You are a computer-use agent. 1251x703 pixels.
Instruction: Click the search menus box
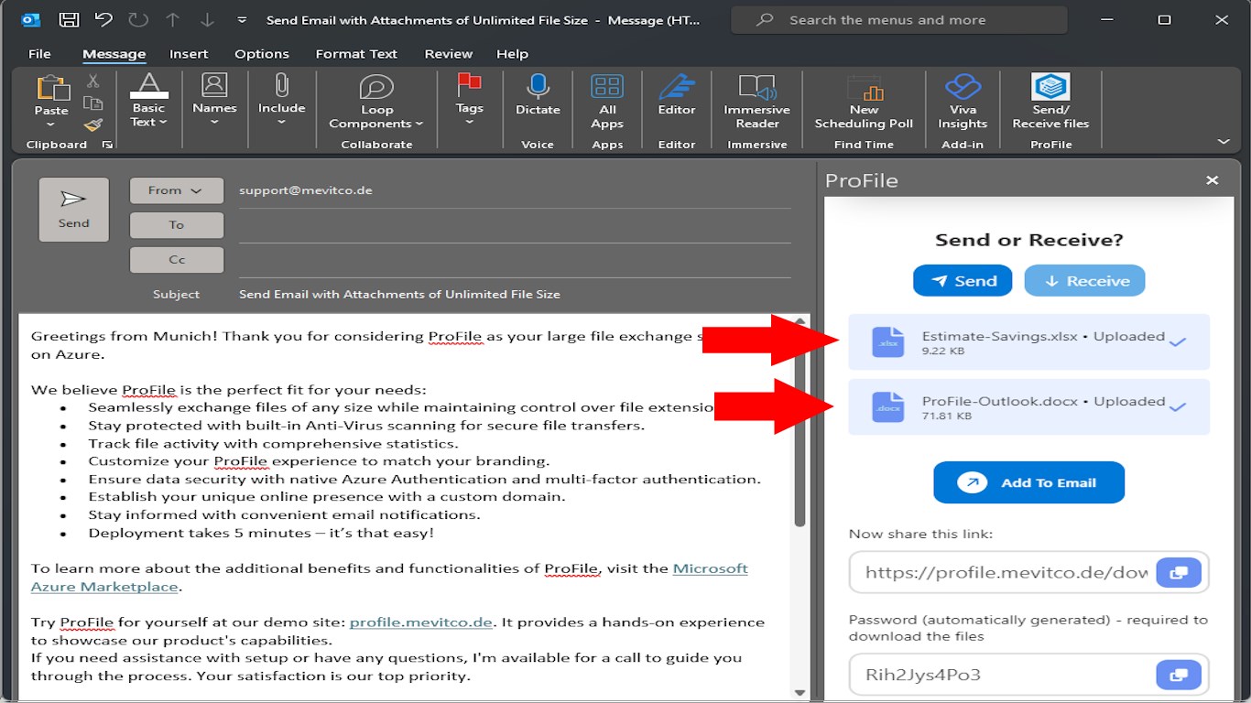tap(899, 20)
